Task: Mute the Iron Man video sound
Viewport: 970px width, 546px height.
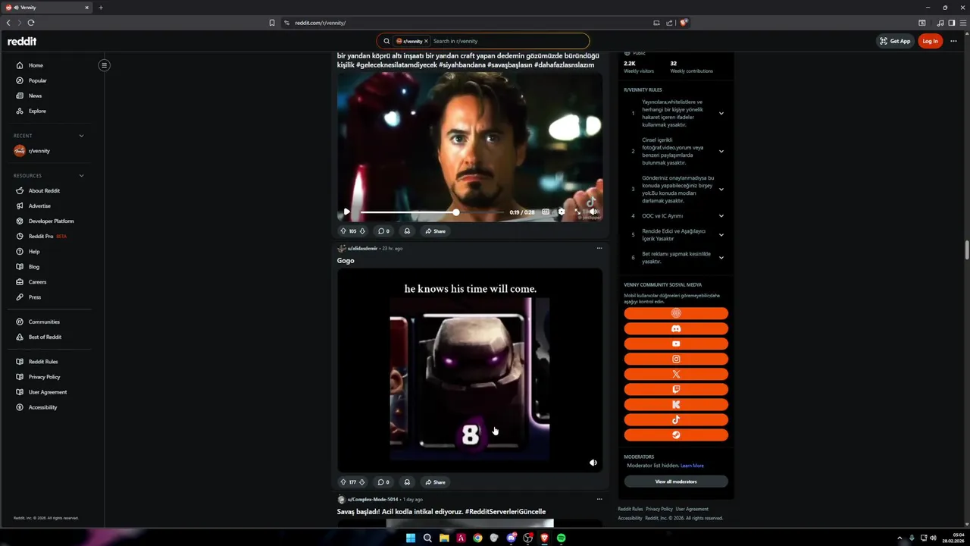Action: pyautogui.click(x=593, y=212)
